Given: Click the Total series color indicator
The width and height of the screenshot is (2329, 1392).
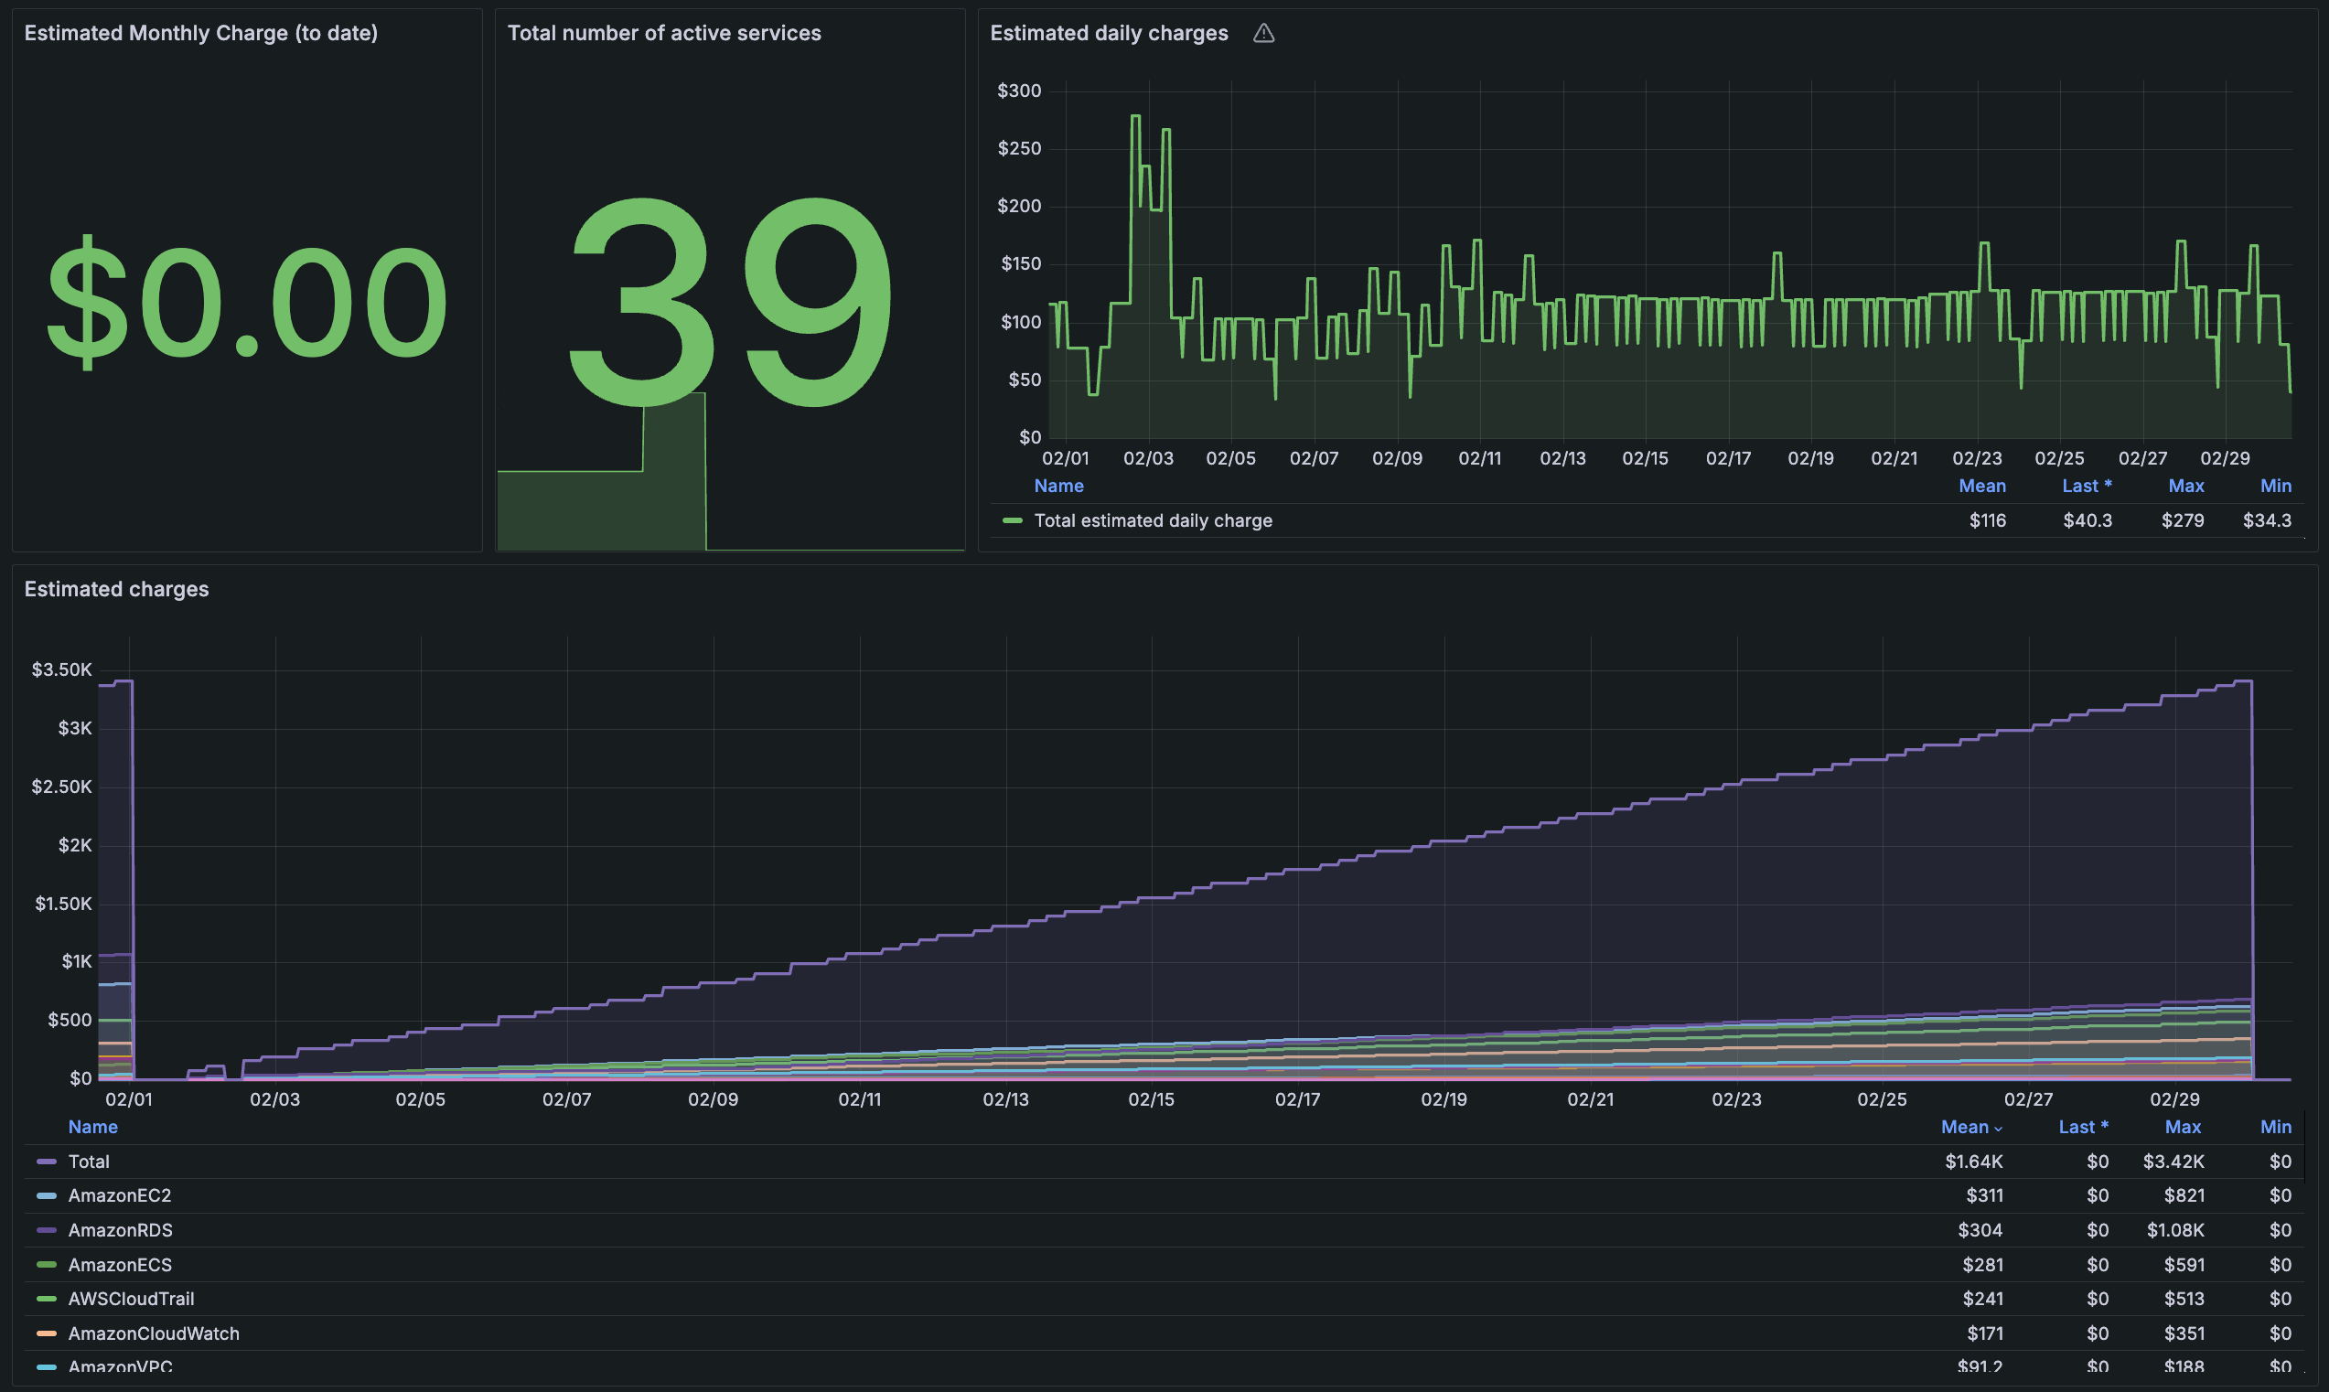Looking at the screenshot, I should click(x=46, y=1162).
